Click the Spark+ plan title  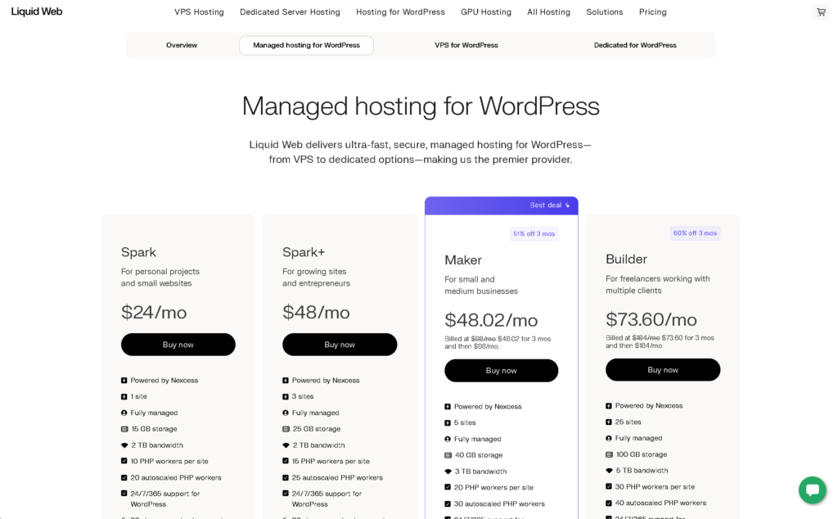pos(304,252)
